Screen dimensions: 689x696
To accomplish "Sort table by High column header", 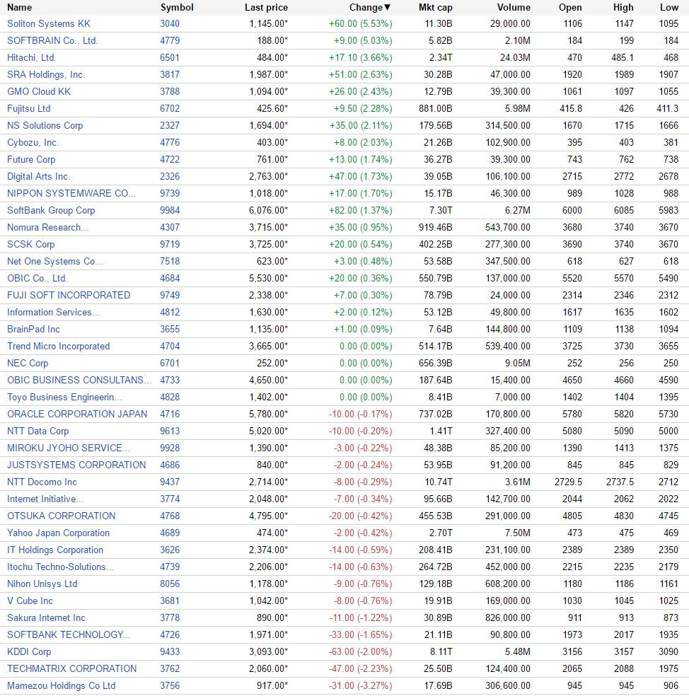I will [623, 8].
